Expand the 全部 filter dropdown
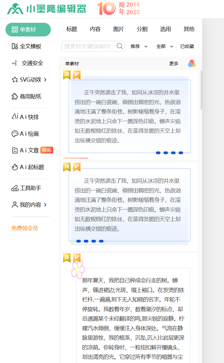The height and width of the screenshot is (363, 224). coord(165,46)
